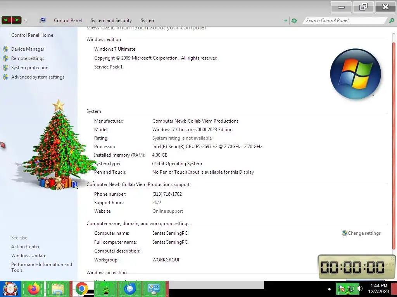The height and width of the screenshot is (297, 397).
Task: Expand the address bar history dropdown arrow
Action: pos(285,20)
